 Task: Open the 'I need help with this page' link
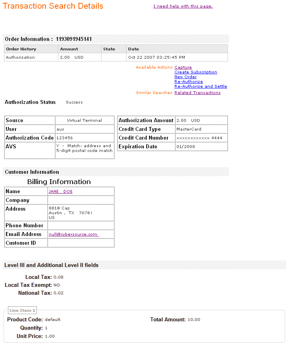click(x=183, y=6)
